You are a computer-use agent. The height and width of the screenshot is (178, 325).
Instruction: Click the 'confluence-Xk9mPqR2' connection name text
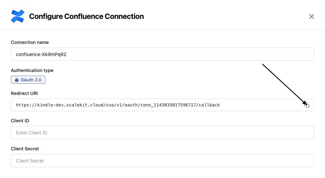[x=41, y=54]
